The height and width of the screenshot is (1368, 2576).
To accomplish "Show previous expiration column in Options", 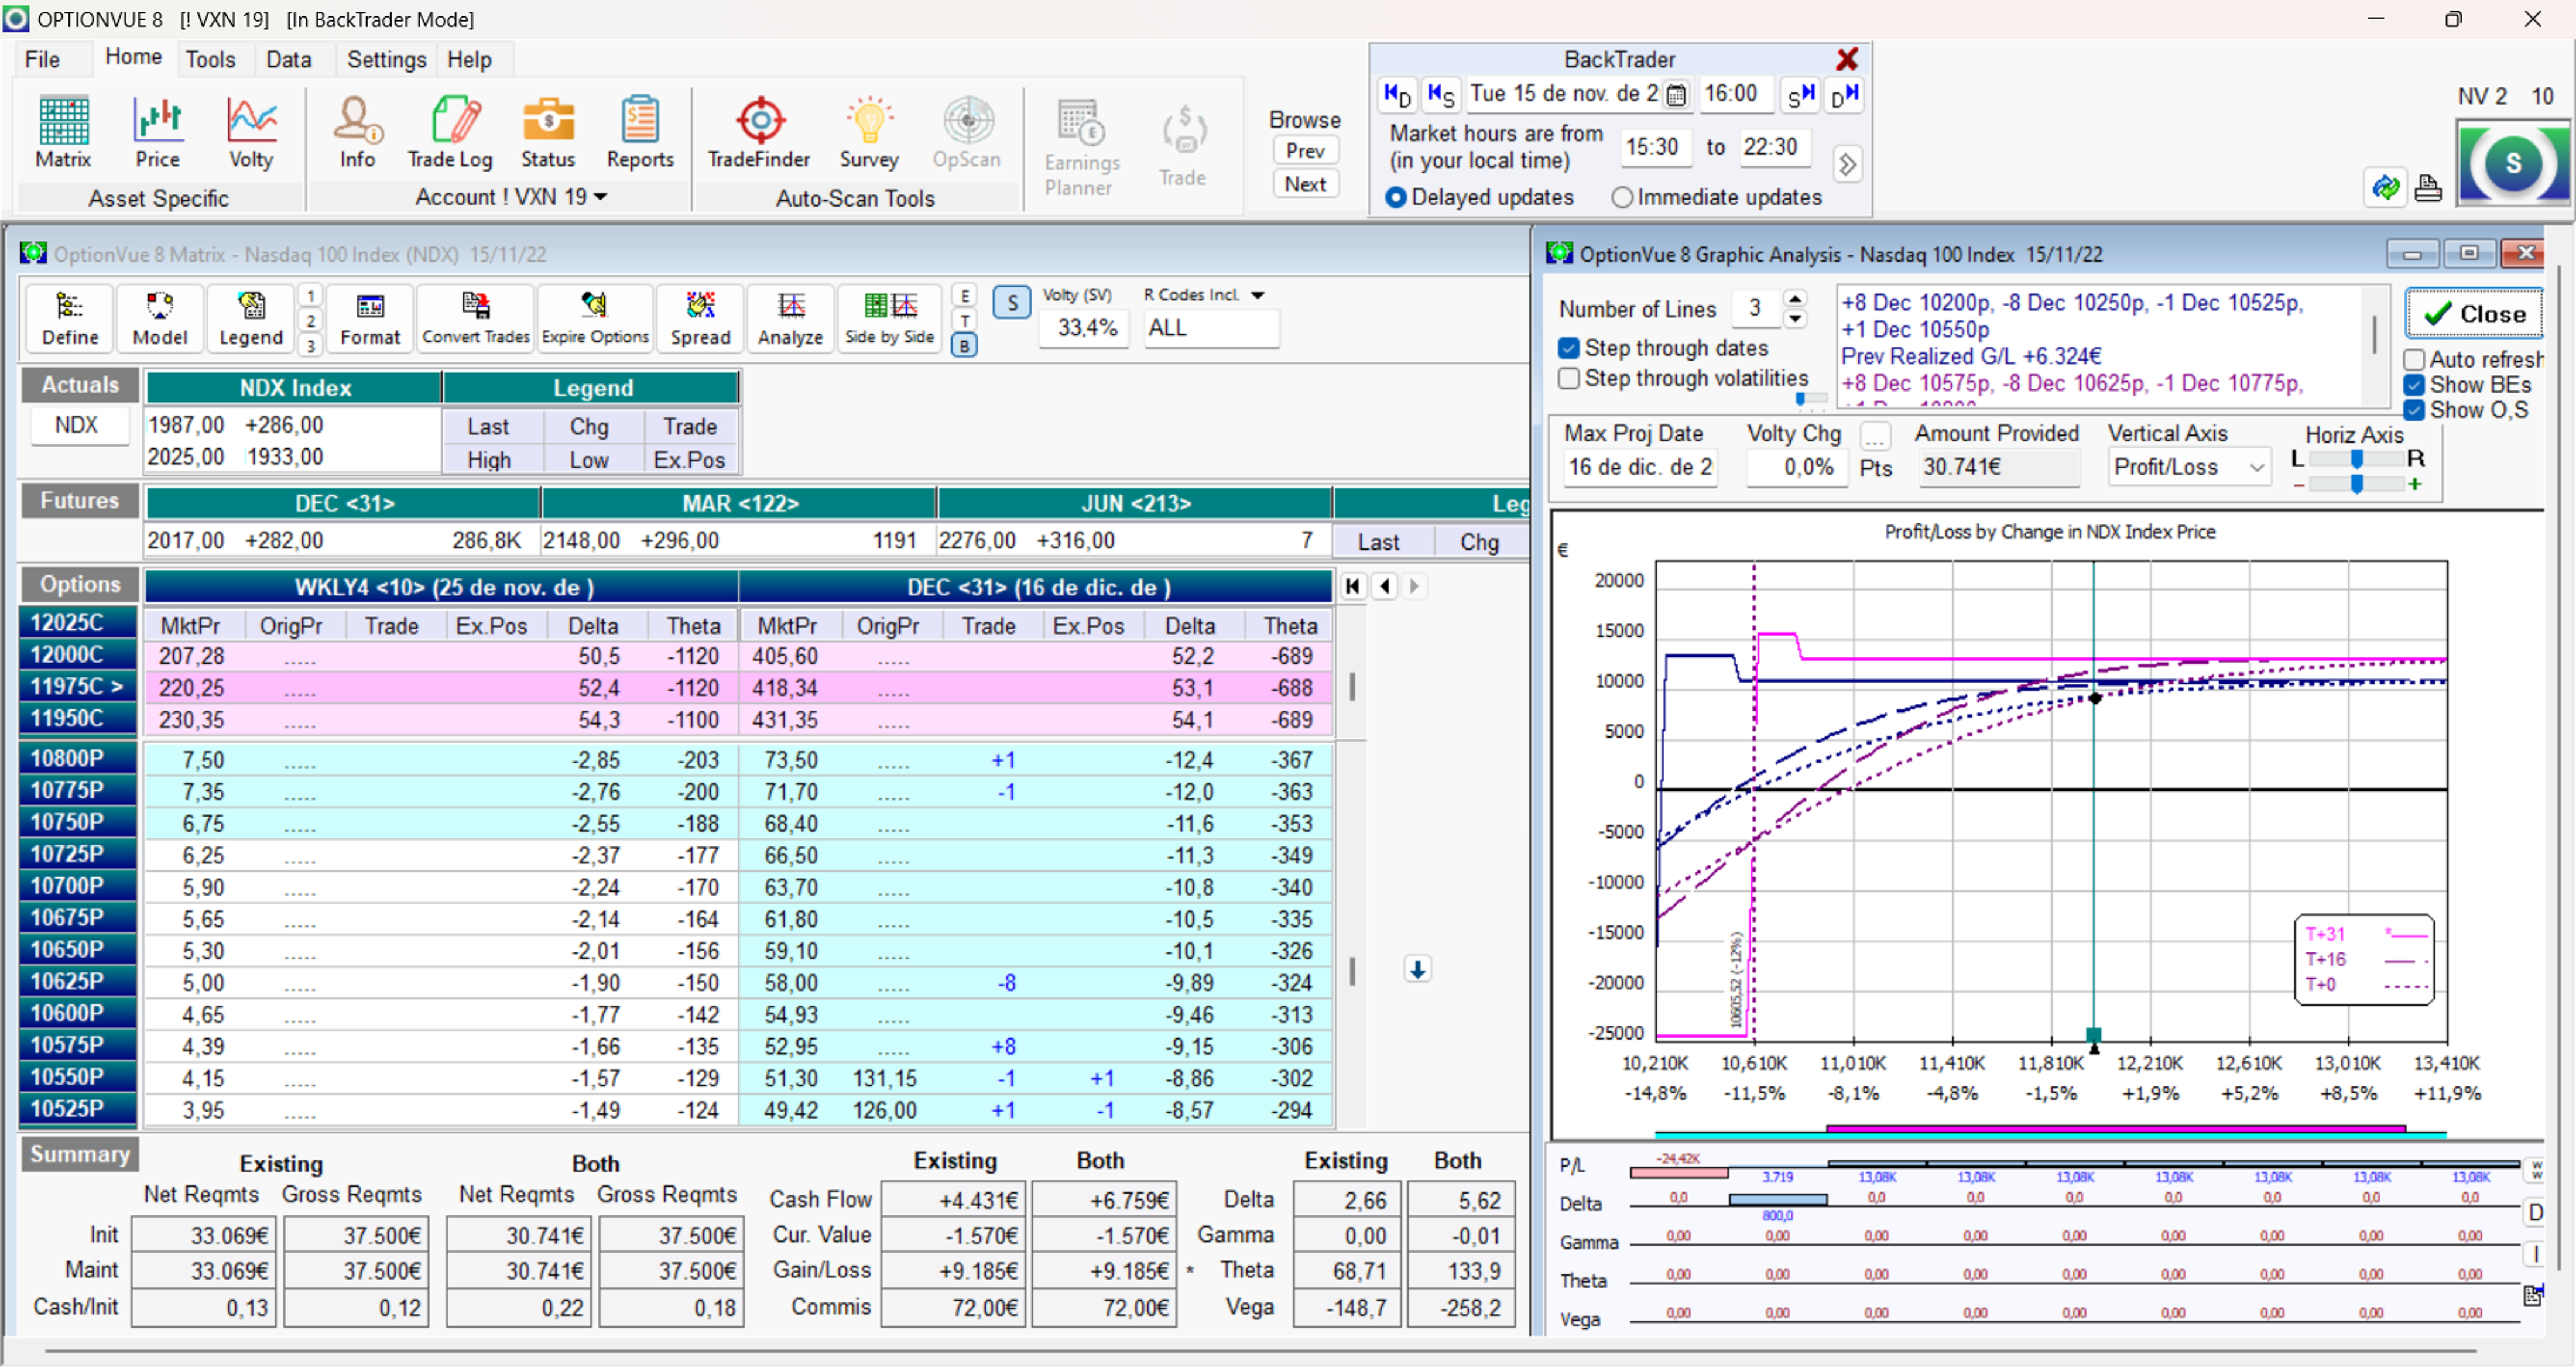I will (1385, 586).
